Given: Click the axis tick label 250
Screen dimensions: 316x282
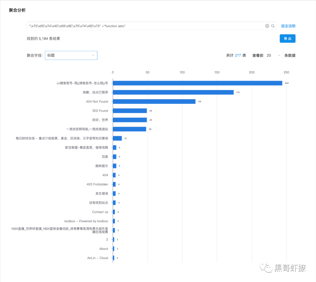Looking at the screenshot, I should (x=286, y=72).
